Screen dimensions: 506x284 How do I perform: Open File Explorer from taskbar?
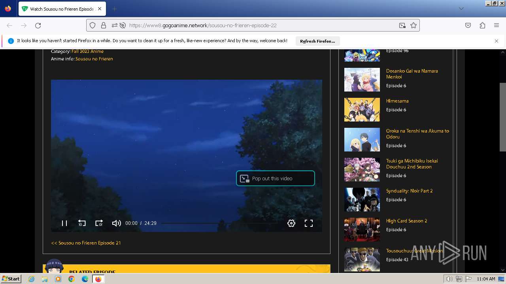coord(45,279)
